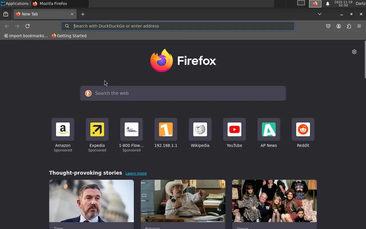Click the magnifier icon in the address bar
The width and height of the screenshot is (366, 229).
pos(67,26)
